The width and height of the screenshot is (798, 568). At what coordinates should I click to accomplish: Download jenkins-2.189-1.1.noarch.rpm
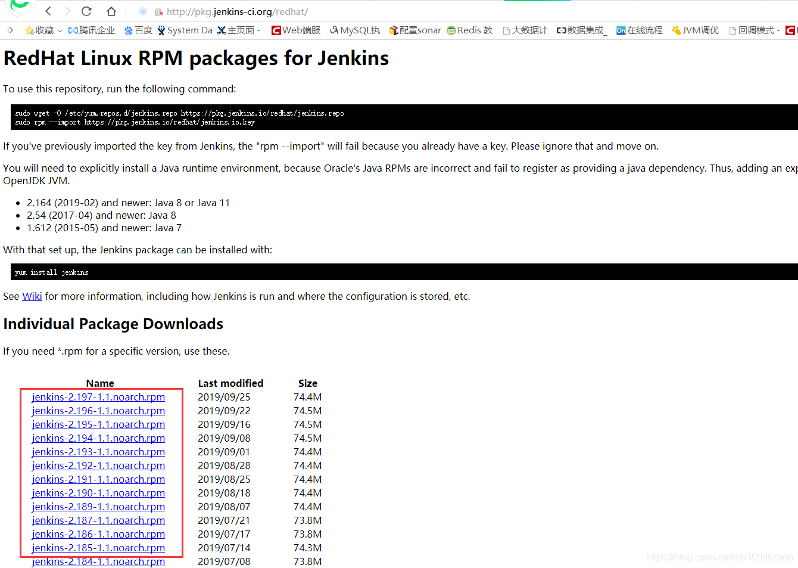pyautogui.click(x=98, y=507)
